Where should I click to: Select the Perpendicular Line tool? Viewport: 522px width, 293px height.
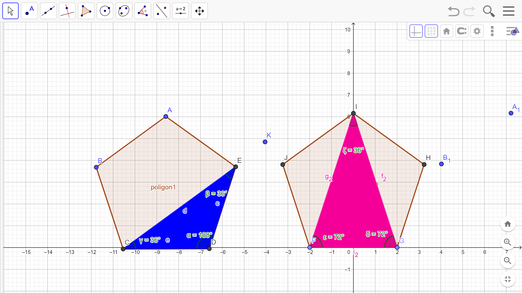(x=67, y=11)
